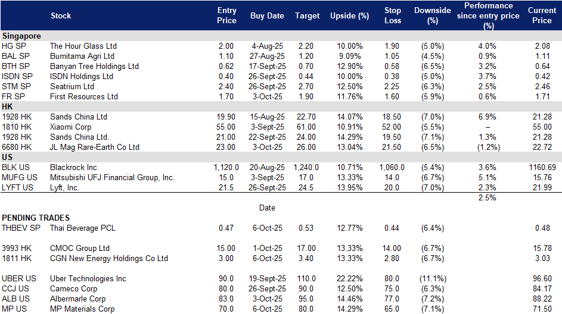Click the HK section label

point(7,106)
